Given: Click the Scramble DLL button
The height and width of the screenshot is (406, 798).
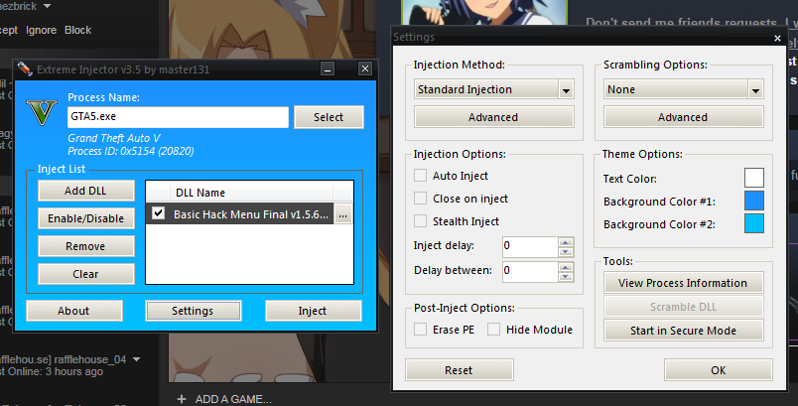Looking at the screenshot, I should coord(684,307).
